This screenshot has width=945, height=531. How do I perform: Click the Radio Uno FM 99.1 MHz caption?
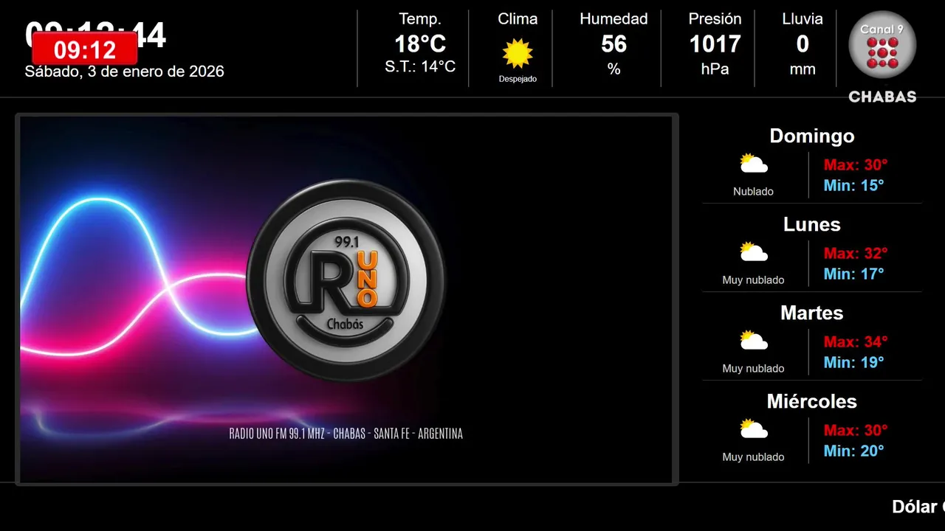pos(346,434)
